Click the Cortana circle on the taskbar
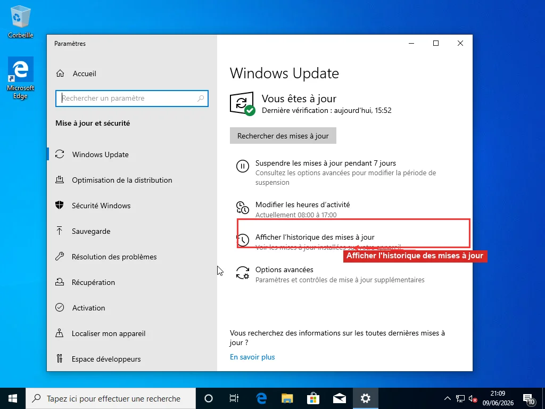The height and width of the screenshot is (409, 545). pyautogui.click(x=209, y=398)
